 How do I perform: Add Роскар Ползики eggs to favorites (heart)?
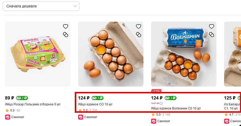point(66,26)
